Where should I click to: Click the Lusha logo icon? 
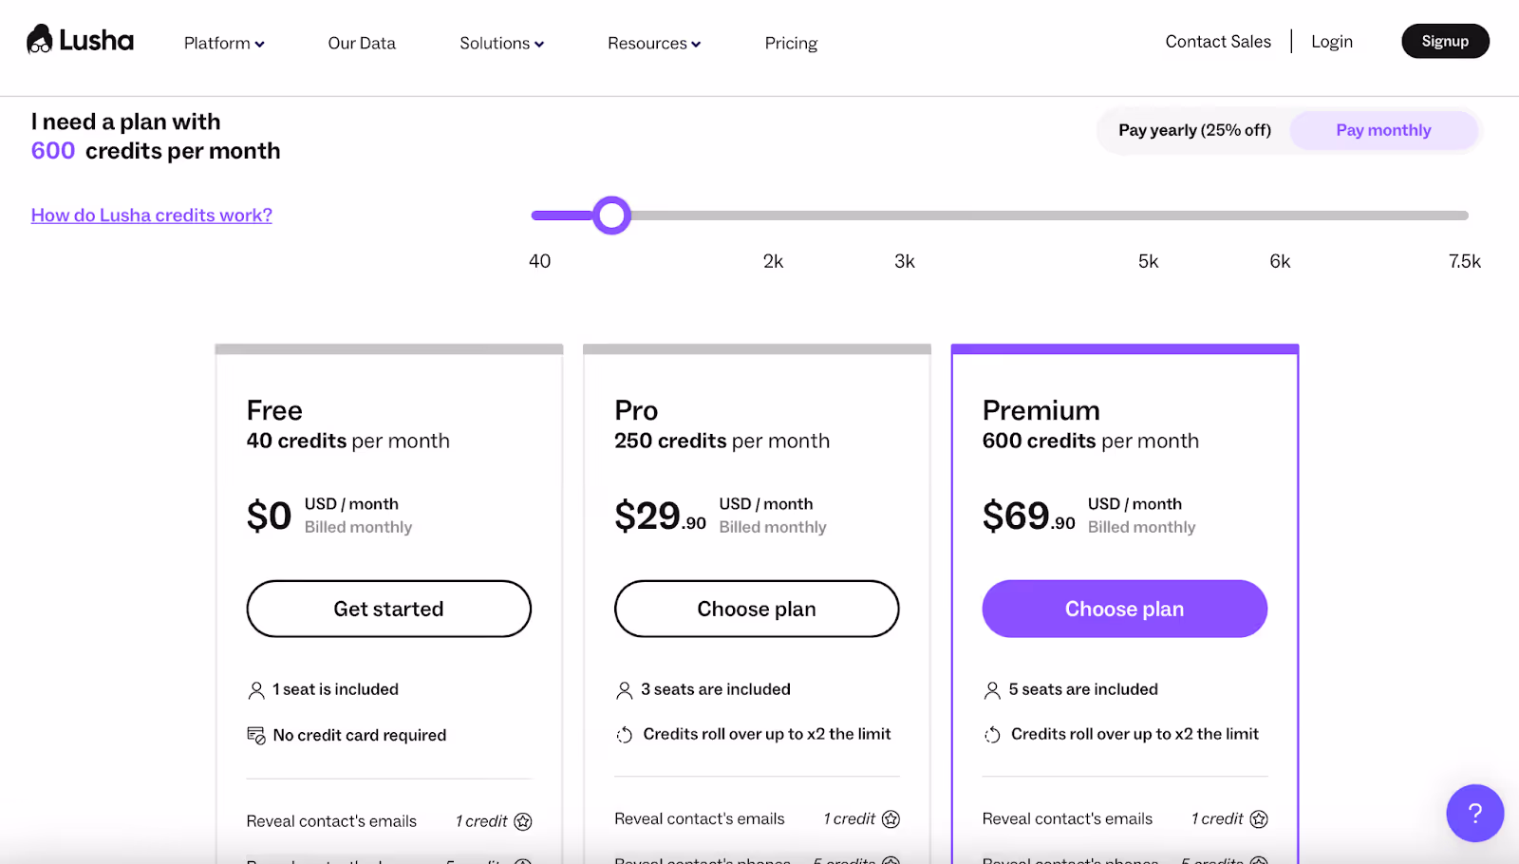pyautogui.click(x=38, y=39)
